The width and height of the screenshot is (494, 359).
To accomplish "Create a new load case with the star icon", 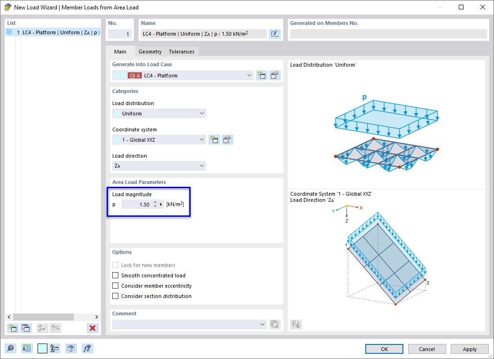I will coord(261,75).
